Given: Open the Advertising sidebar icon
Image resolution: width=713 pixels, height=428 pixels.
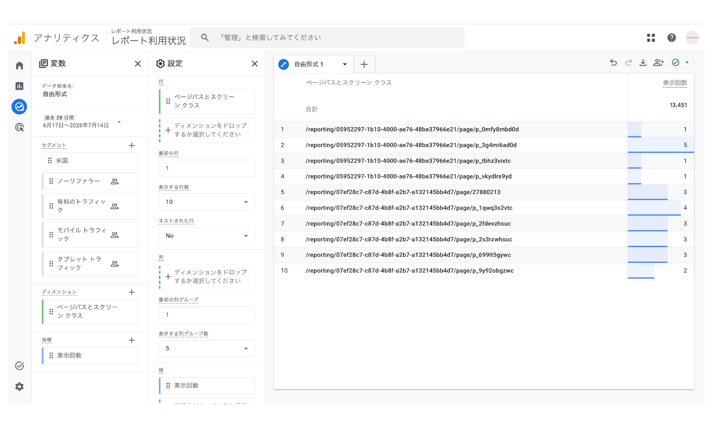Looking at the screenshot, I should pos(19,127).
